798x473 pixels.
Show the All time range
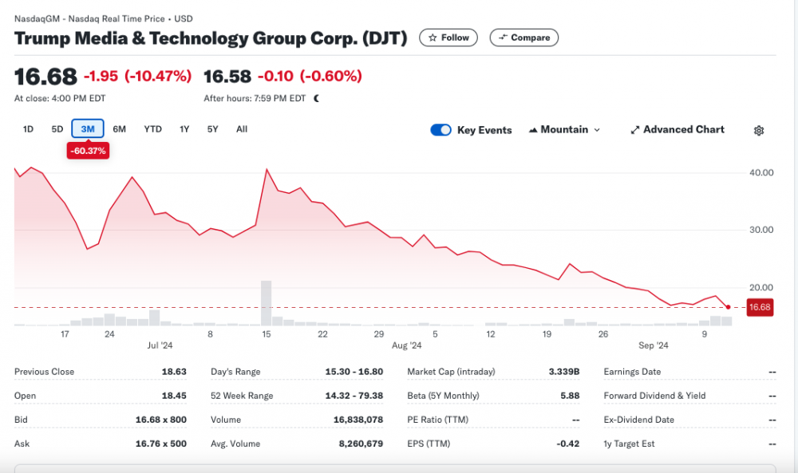click(242, 129)
